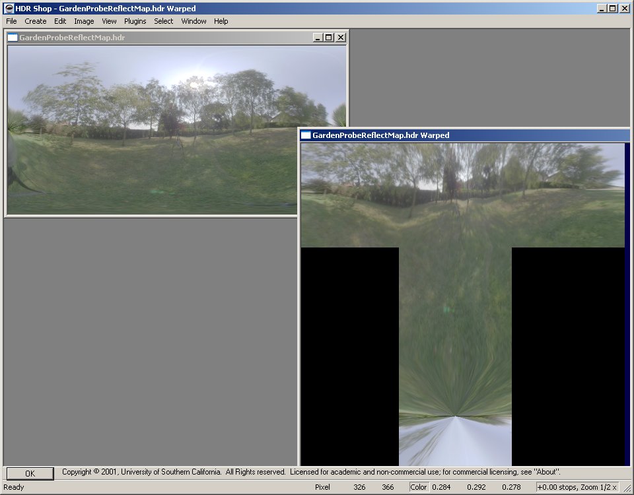Click the HDR Shop application icon in title bar

(x=9, y=8)
